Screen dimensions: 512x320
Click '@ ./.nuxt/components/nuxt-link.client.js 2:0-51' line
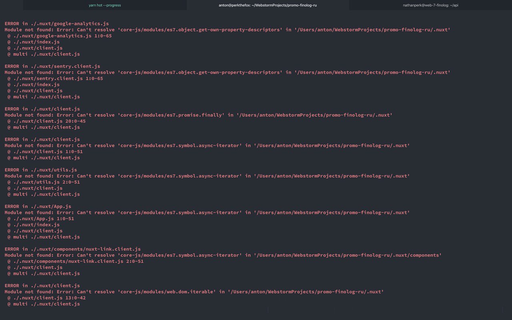[x=76, y=261]
